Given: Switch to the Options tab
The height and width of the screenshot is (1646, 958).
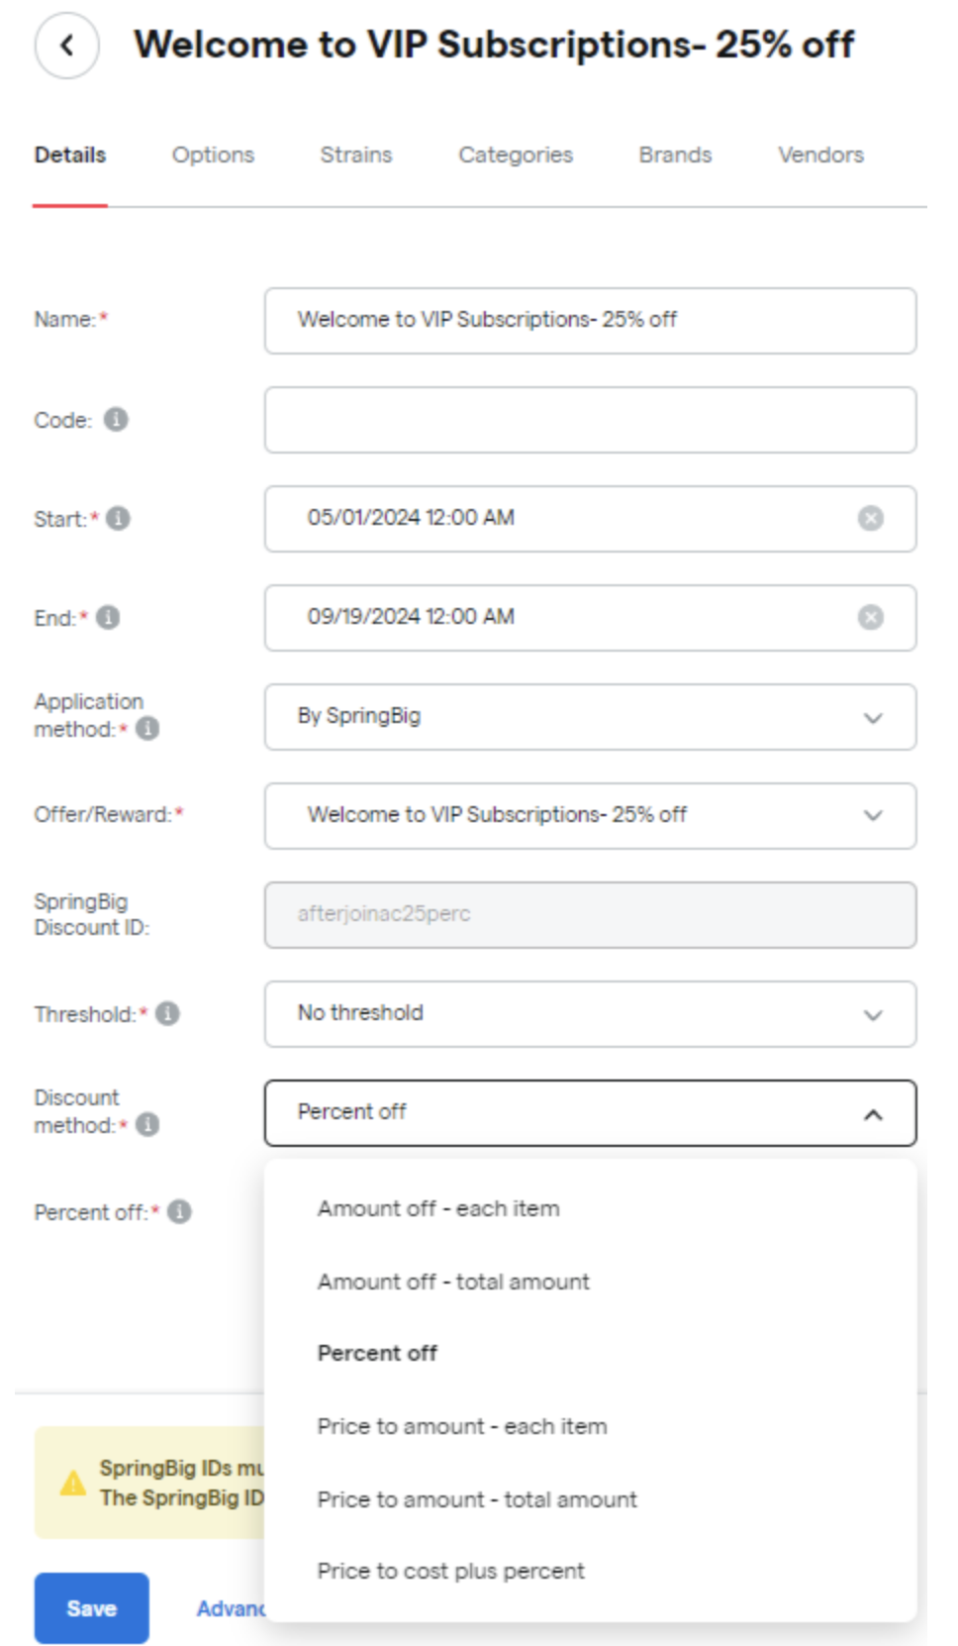Looking at the screenshot, I should tap(213, 154).
